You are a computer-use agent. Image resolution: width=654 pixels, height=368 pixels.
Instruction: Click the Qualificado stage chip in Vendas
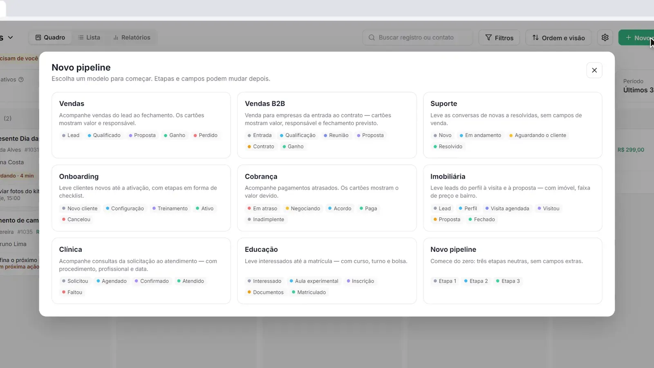[x=104, y=135]
